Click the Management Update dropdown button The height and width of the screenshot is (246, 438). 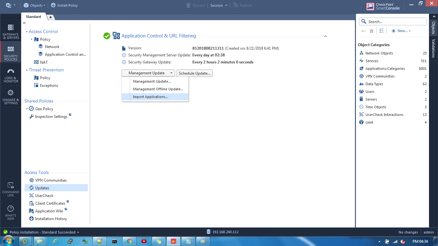[x=148, y=73]
